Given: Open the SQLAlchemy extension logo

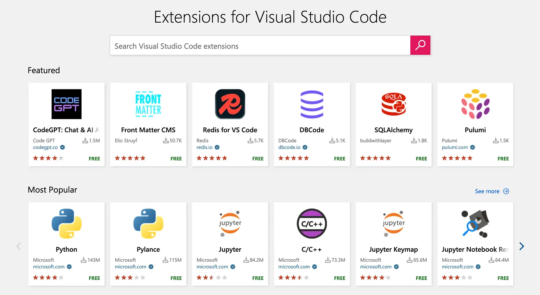Looking at the screenshot, I should (394, 104).
